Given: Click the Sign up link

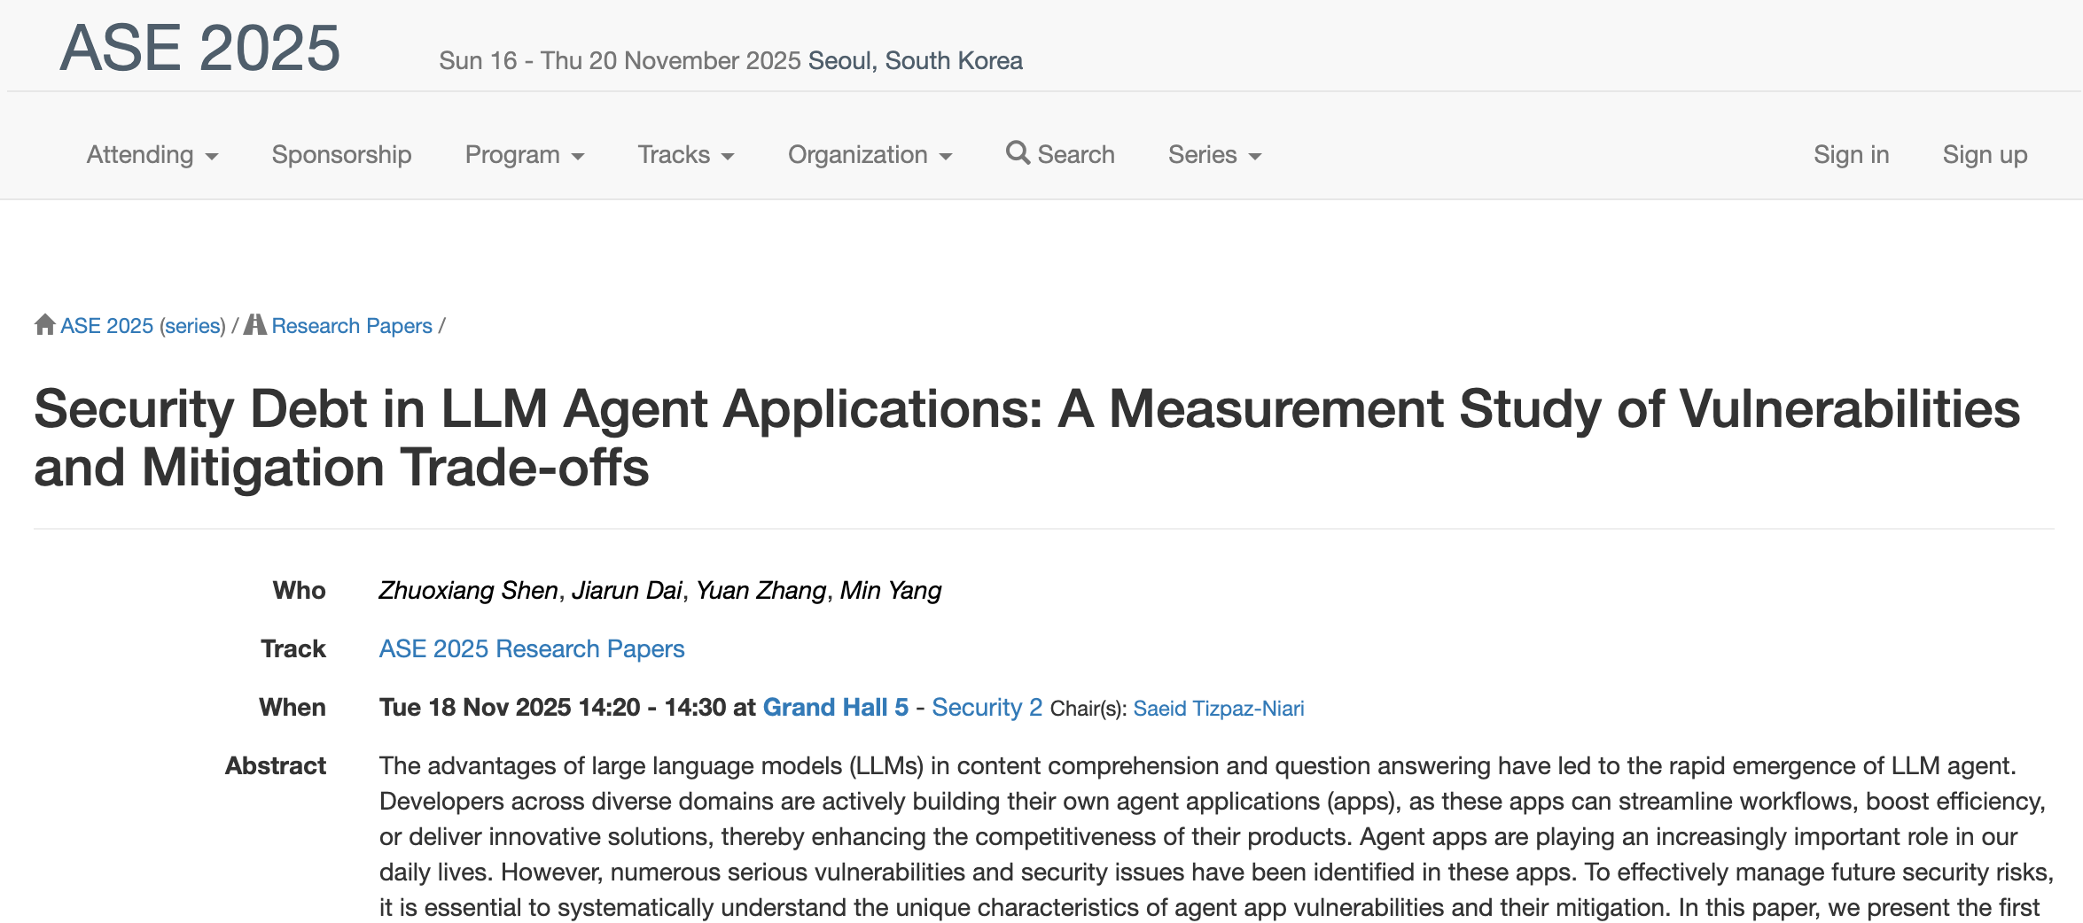Looking at the screenshot, I should tap(1984, 155).
